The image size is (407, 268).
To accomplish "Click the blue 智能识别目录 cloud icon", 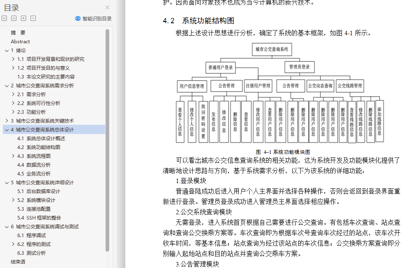I will coord(78,19).
